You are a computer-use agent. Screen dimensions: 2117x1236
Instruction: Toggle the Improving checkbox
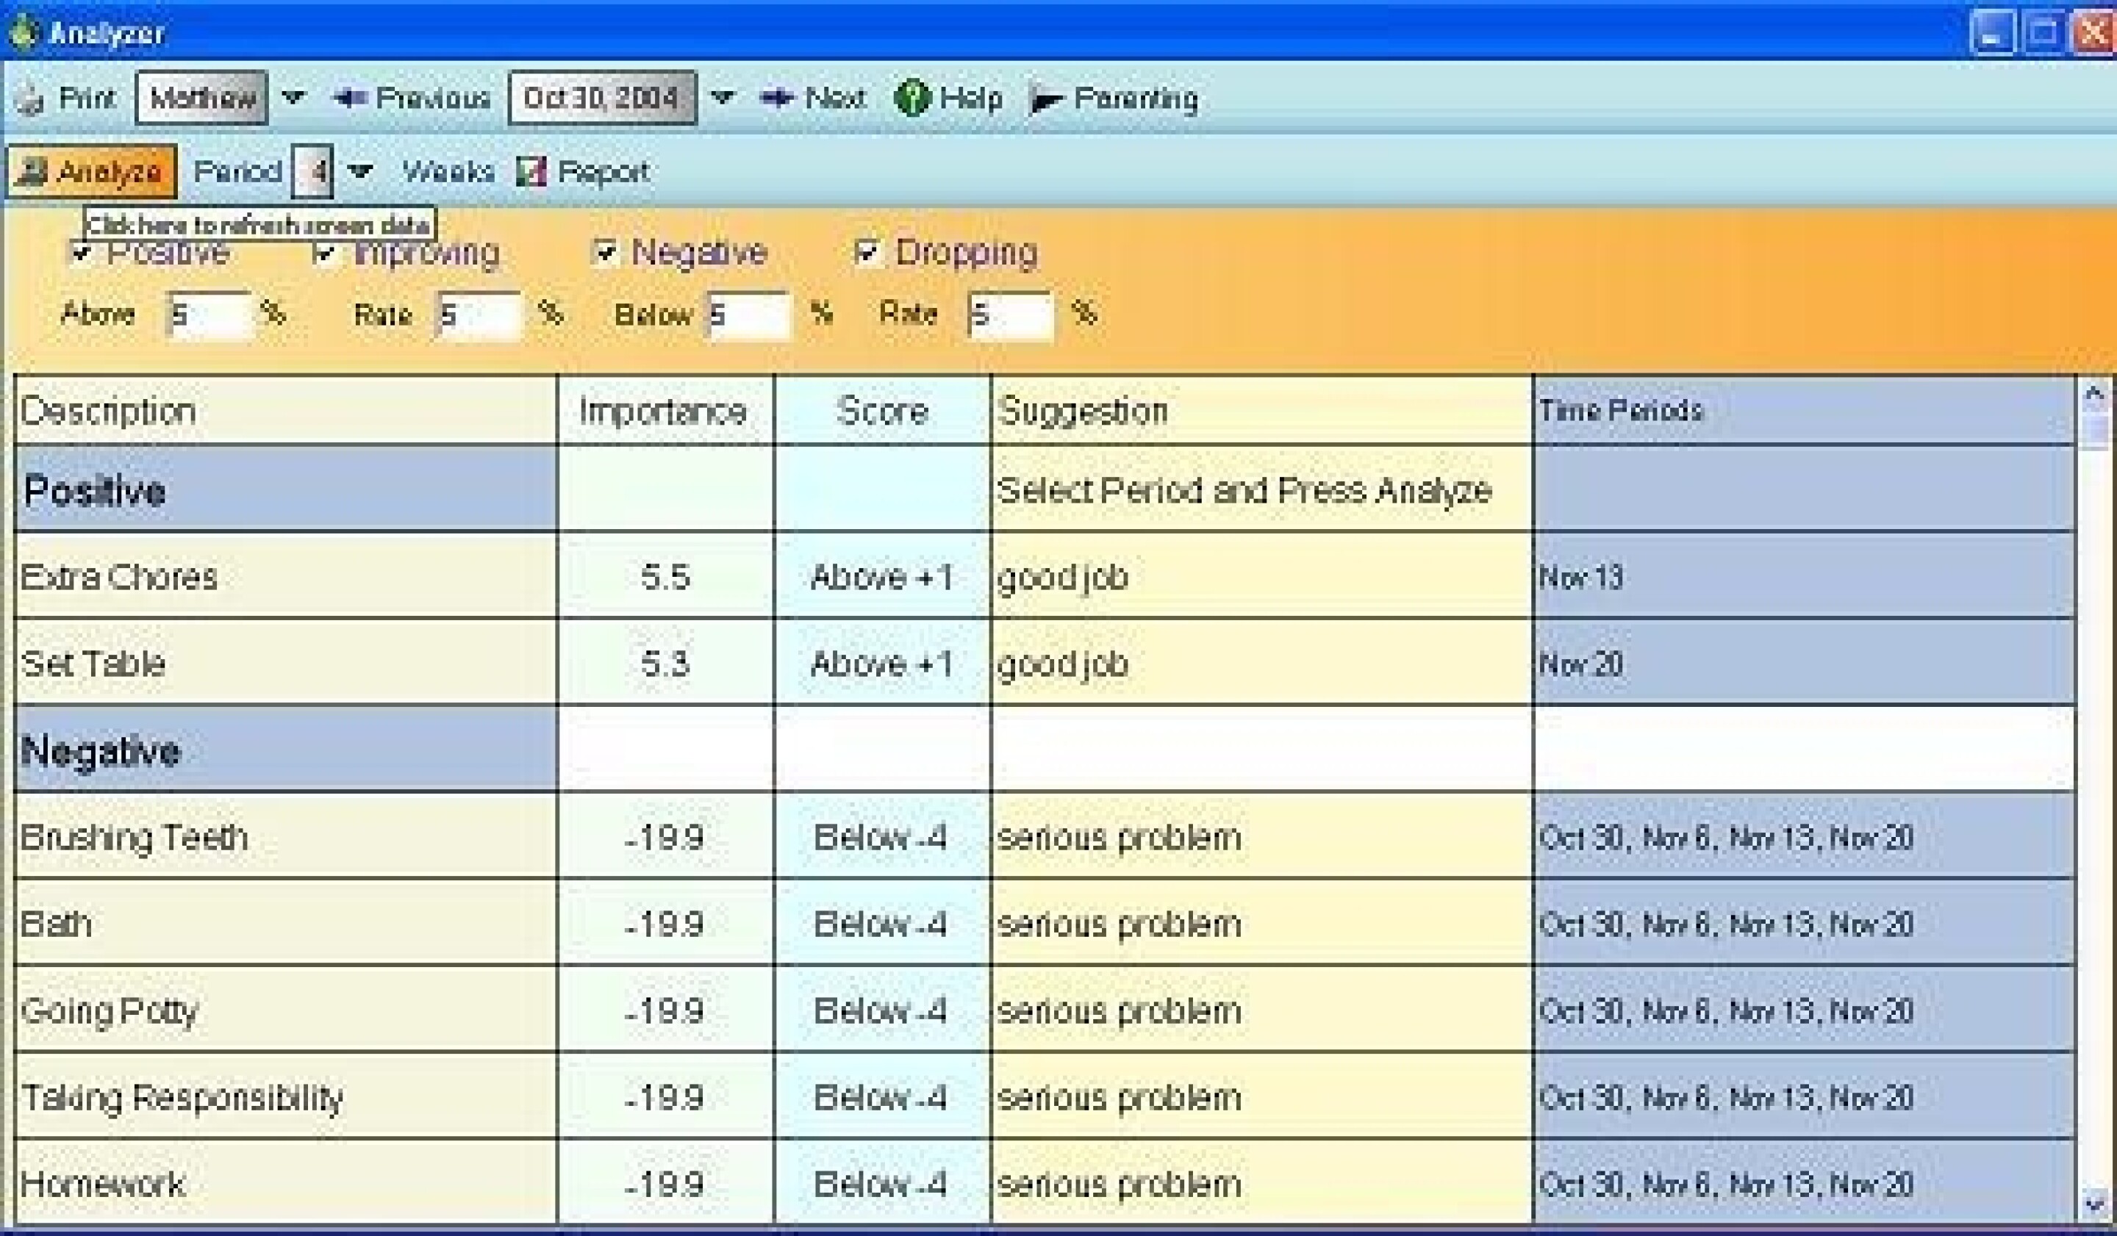click(324, 251)
